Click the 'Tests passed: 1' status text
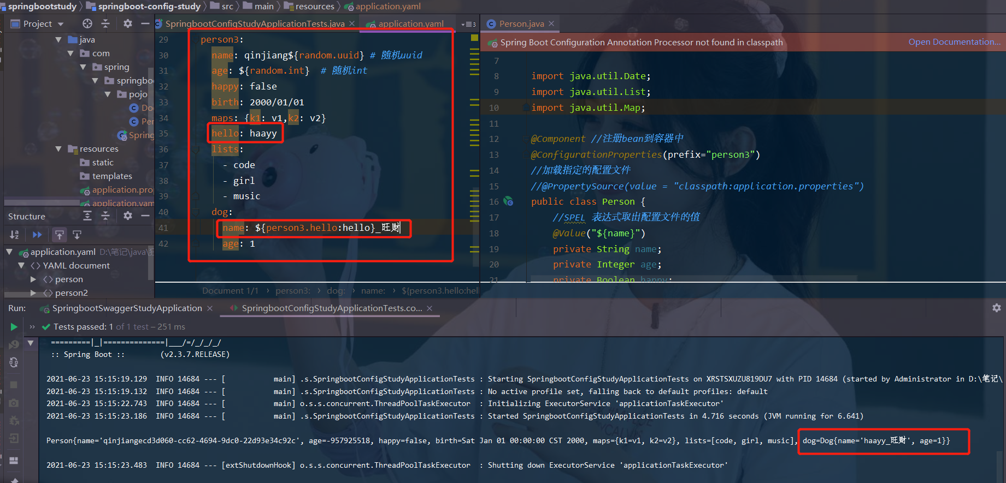1006x483 pixels. click(x=83, y=327)
